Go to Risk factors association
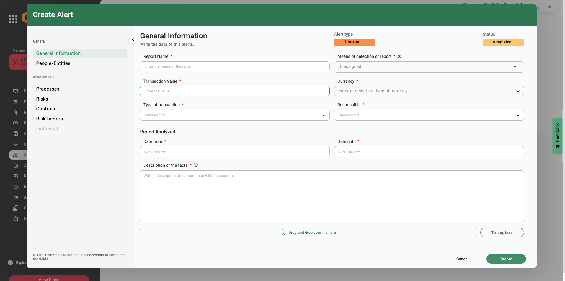Screen dimensions: 565x281 49,119
